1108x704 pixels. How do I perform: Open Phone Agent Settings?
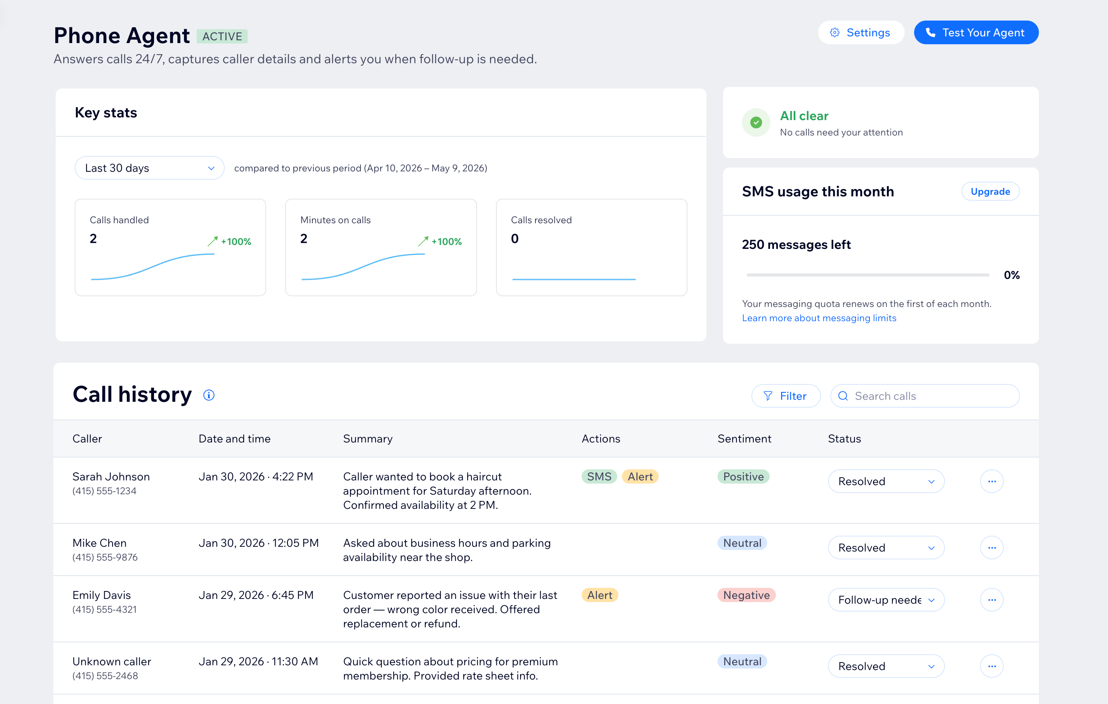tap(860, 33)
